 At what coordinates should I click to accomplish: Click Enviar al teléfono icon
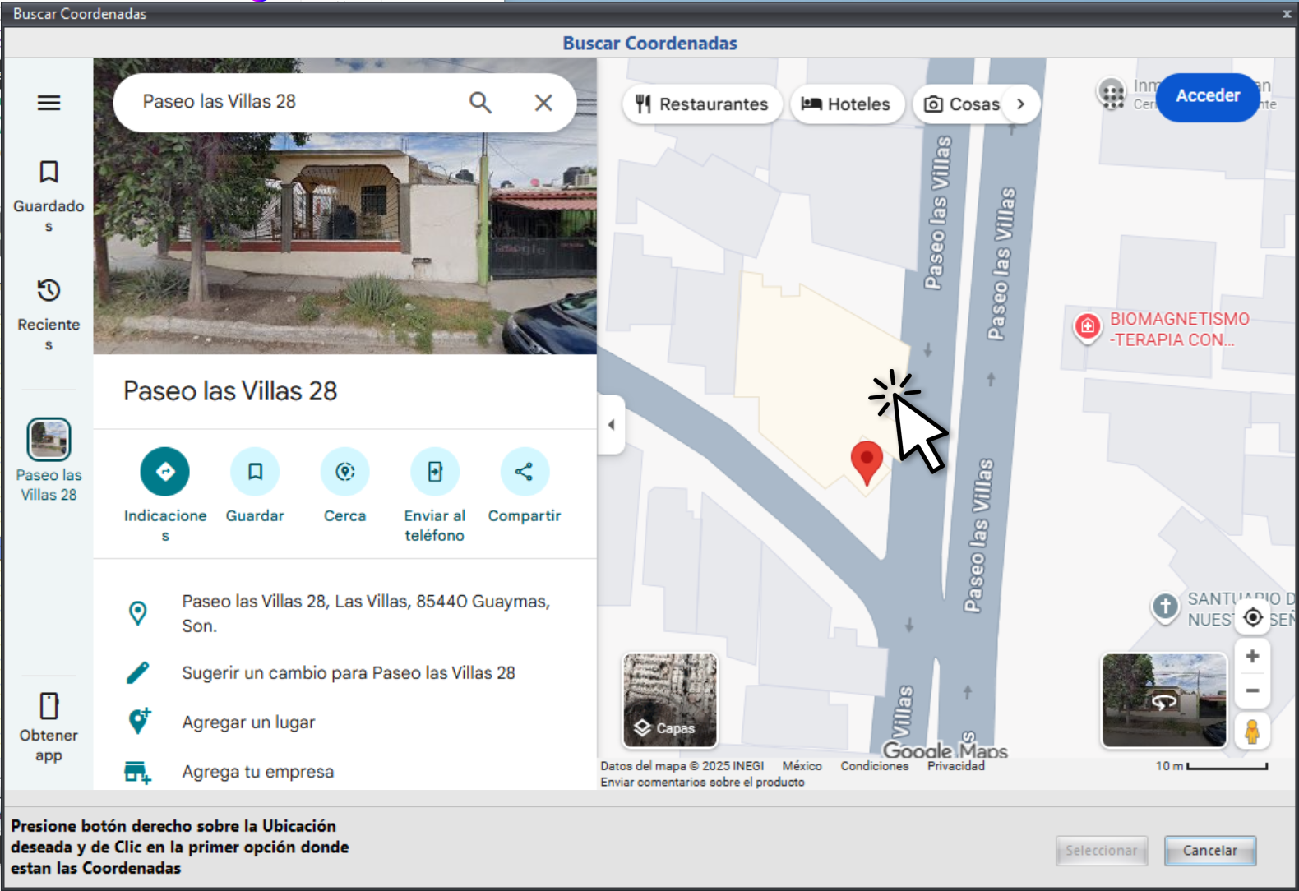pos(434,472)
